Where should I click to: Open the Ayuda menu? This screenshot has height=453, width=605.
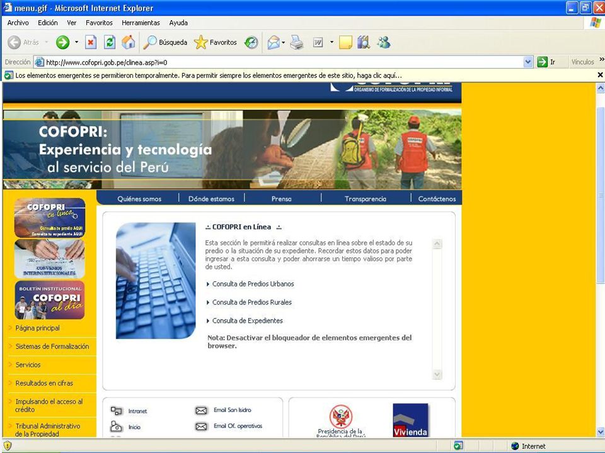(178, 23)
